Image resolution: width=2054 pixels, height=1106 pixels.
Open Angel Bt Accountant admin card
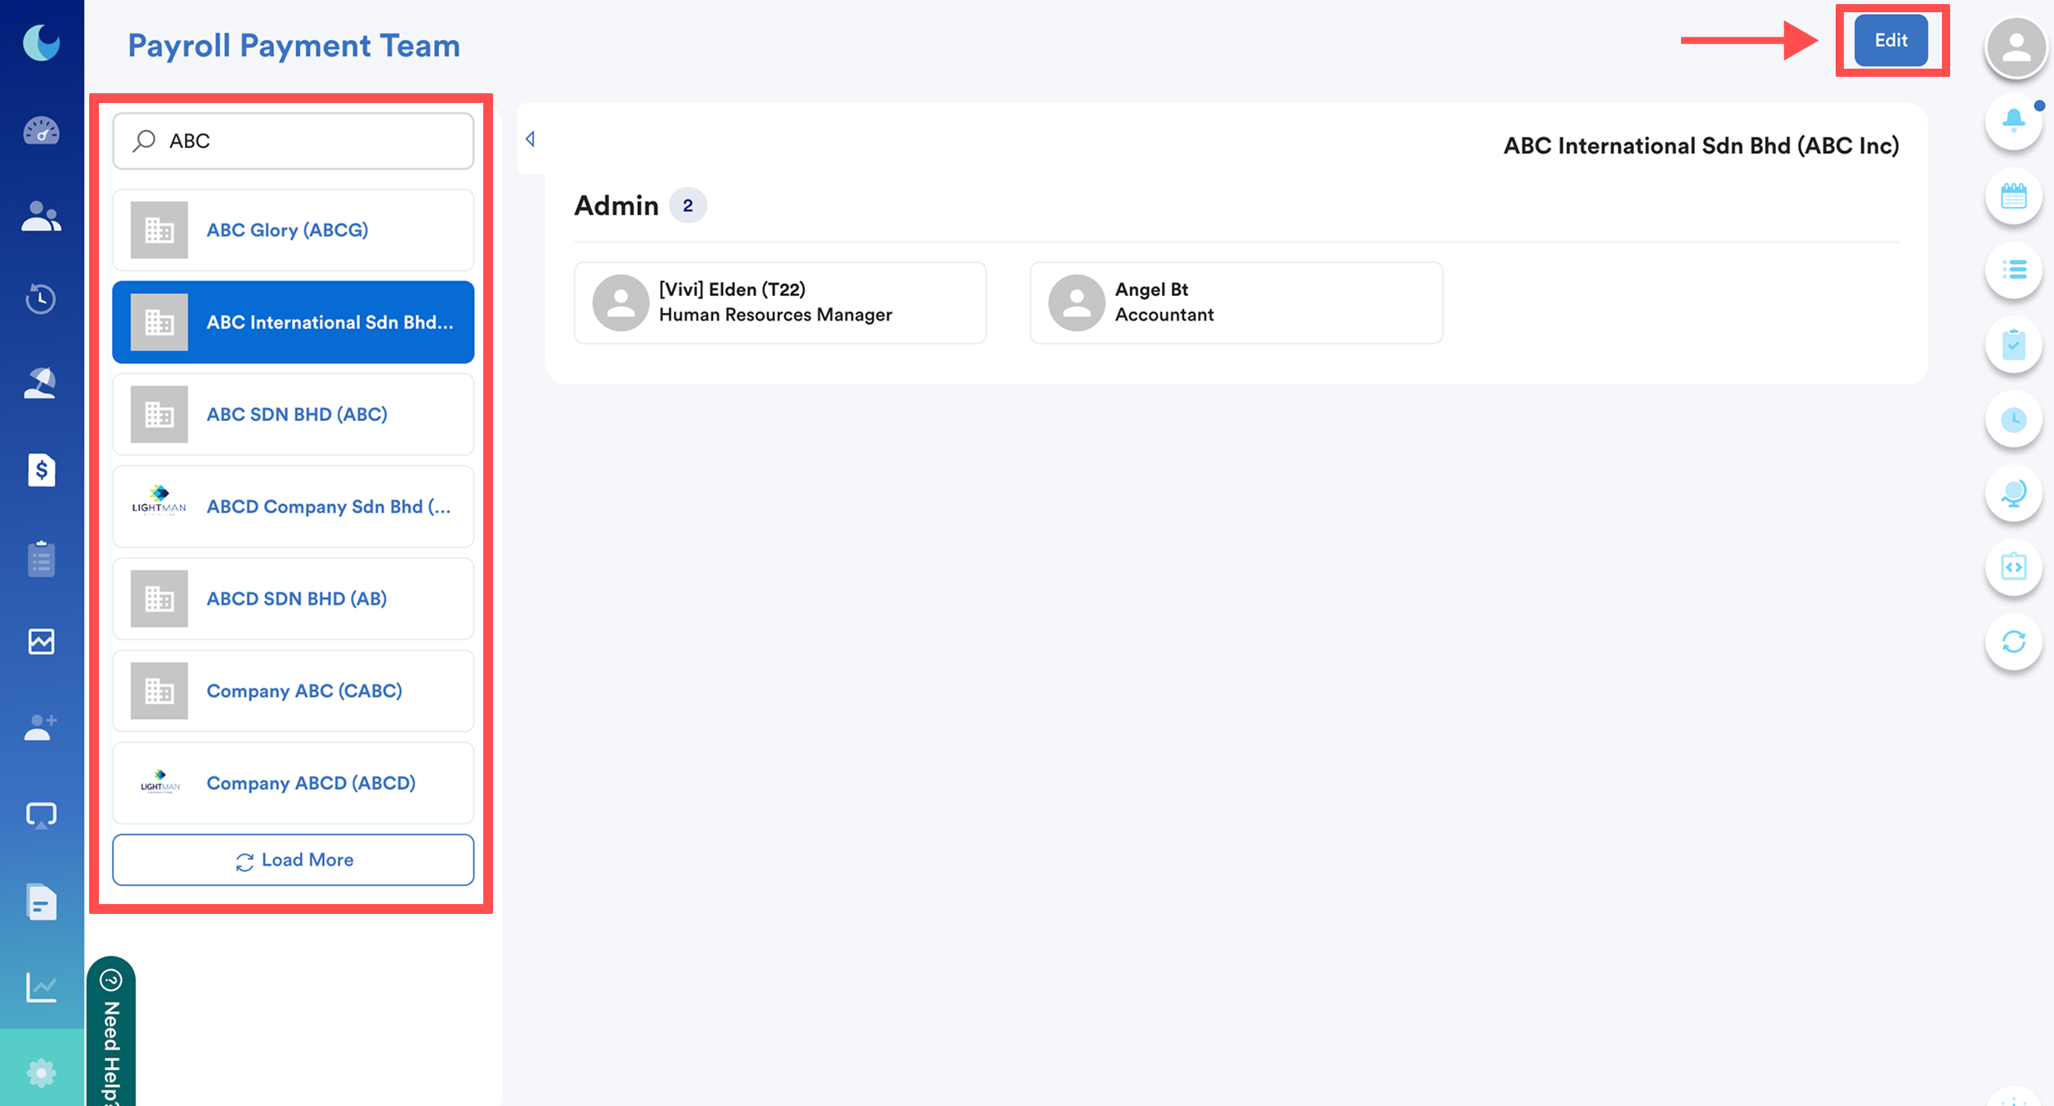coord(1236,302)
